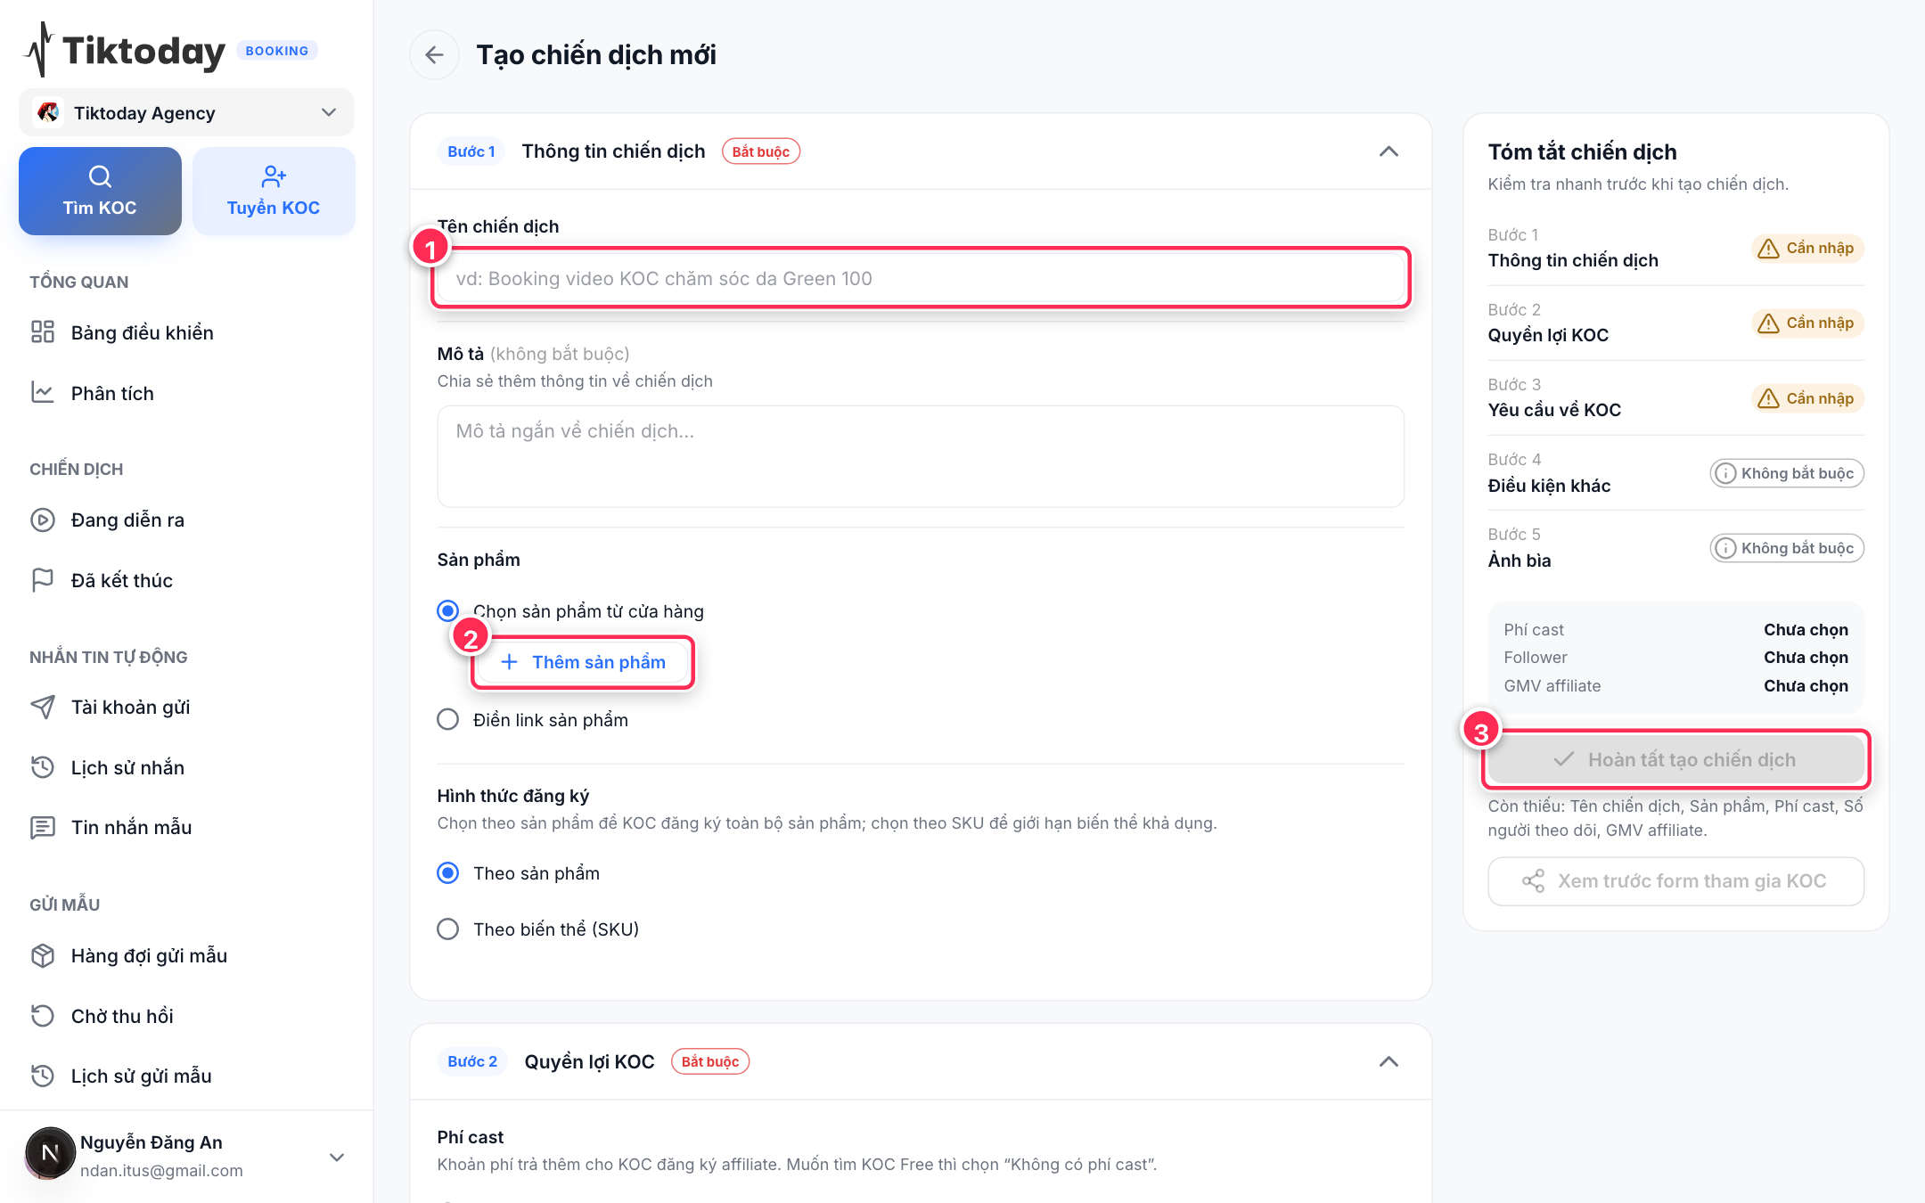Click Hàng đợi gửi mẫu box icon

43,955
